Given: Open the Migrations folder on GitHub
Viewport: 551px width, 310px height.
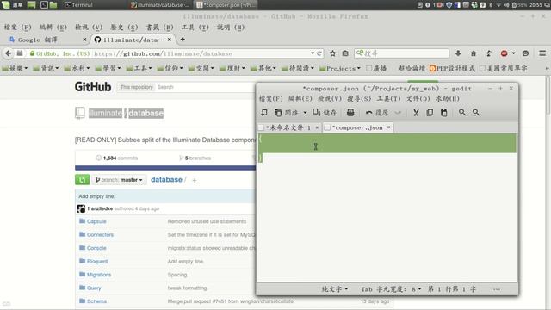Looking at the screenshot, I should [x=99, y=275].
